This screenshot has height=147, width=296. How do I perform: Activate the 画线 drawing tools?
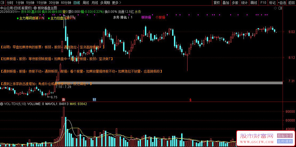tap(254, 3)
